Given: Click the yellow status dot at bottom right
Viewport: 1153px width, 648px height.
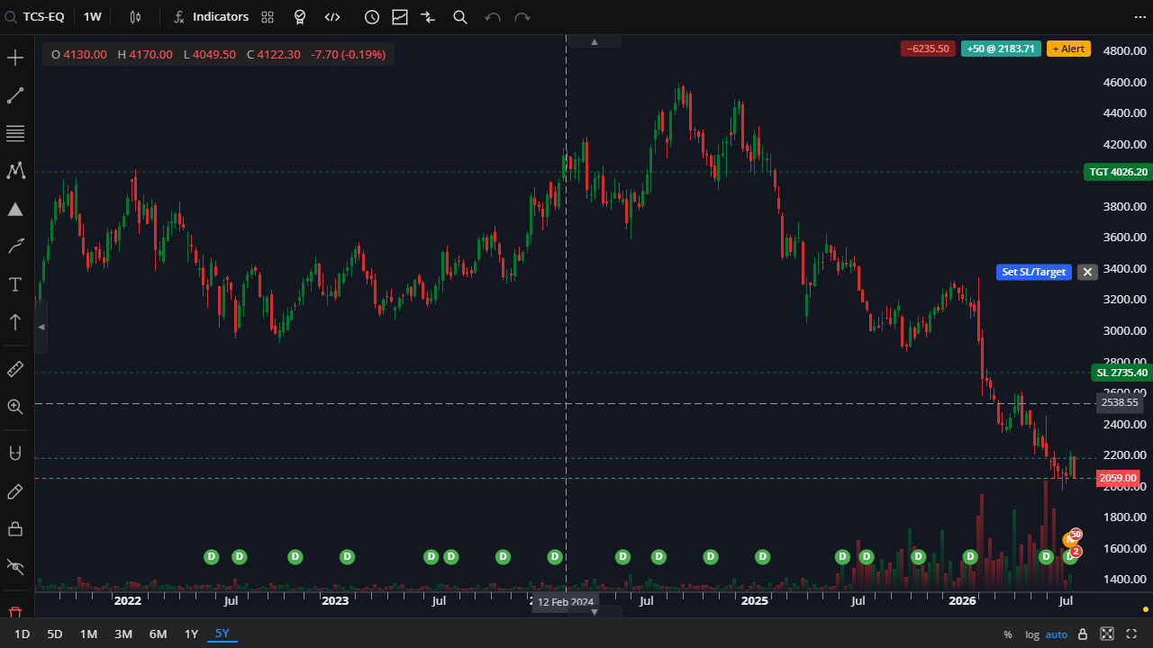Looking at the screenshot, I should [x=1145, y=609].
